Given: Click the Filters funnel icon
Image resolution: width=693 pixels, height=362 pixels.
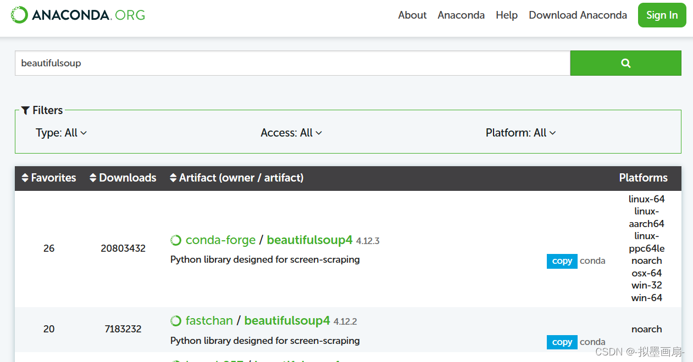Looking at the screenshot, I should click(25, 110).
